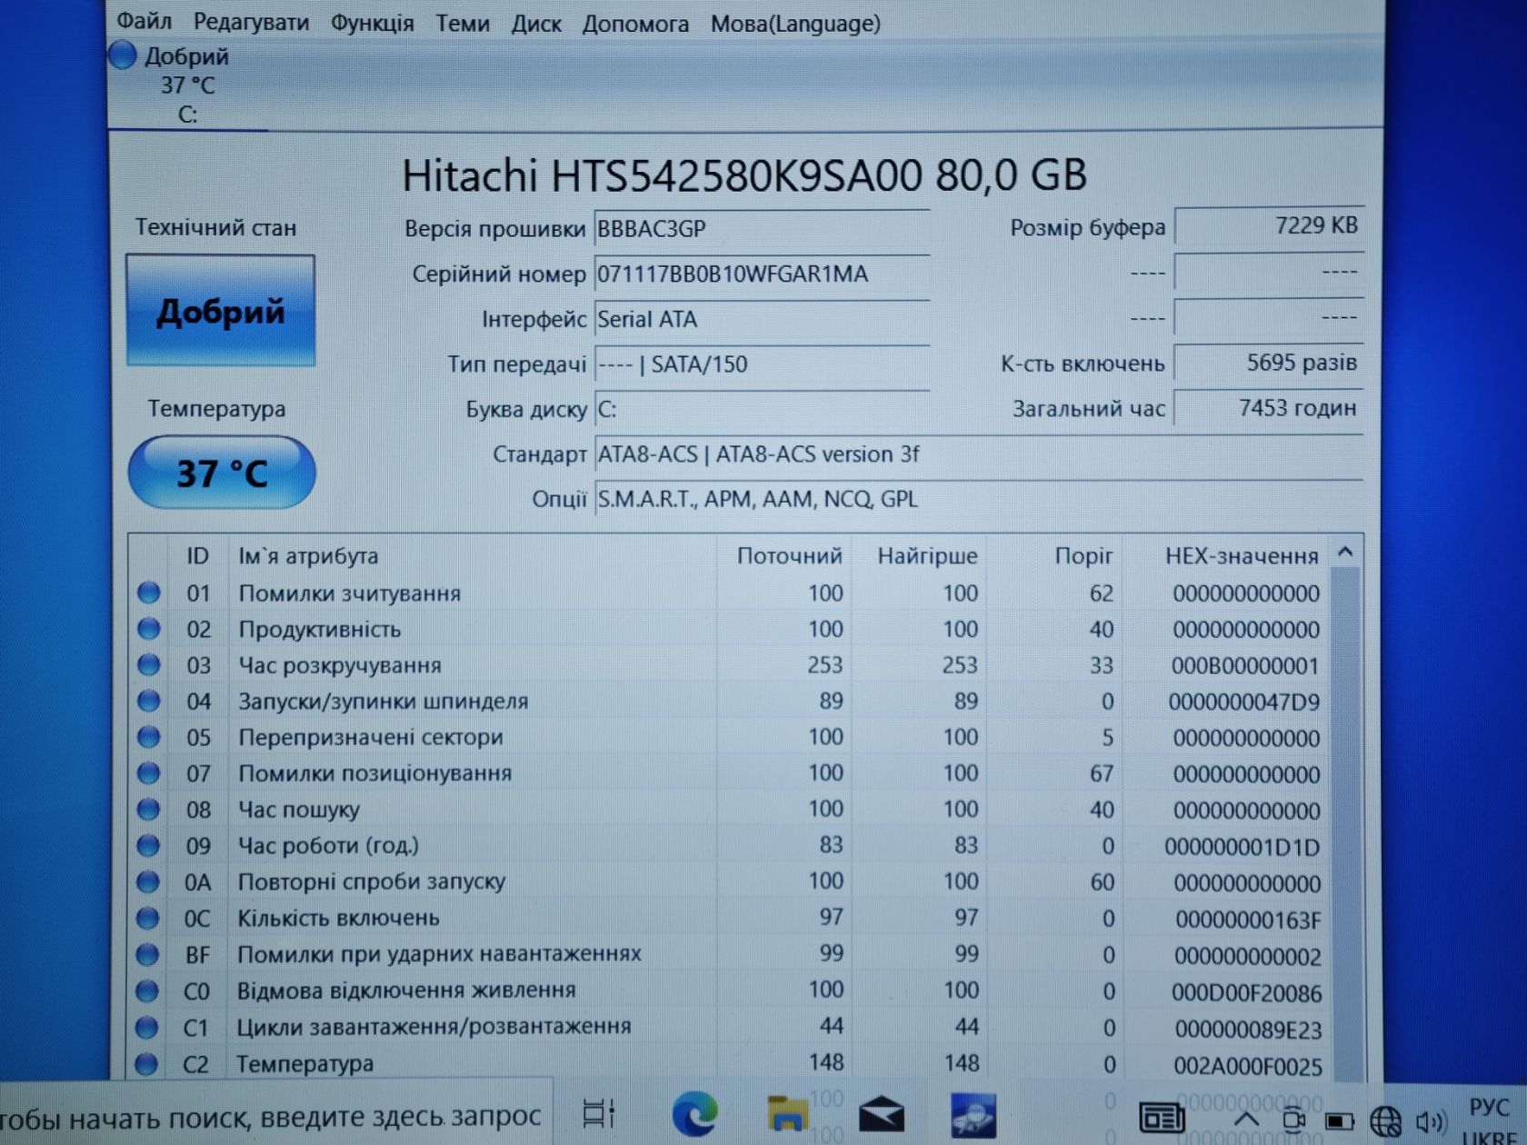Image resolution: width=1527 pixels, height=1145 pixels.
Task: Click the status dot for Помилки позиціонування
Action: pos(149,773)
